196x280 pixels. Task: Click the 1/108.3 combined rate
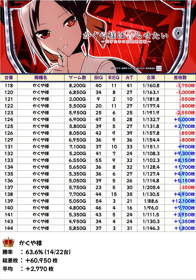(151, 153)
